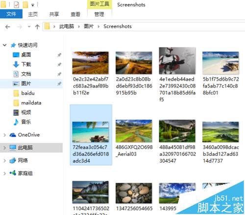Screen dimensions: 245x215
Task: Select the pebbles image 1347256054665
Action: click(x=134, y=193)
